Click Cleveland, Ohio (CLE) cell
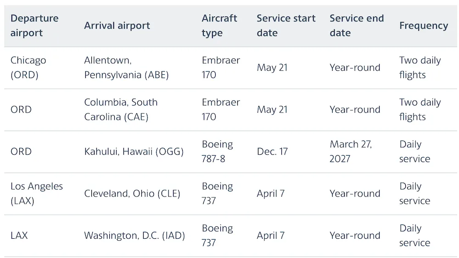 (132, 193)
